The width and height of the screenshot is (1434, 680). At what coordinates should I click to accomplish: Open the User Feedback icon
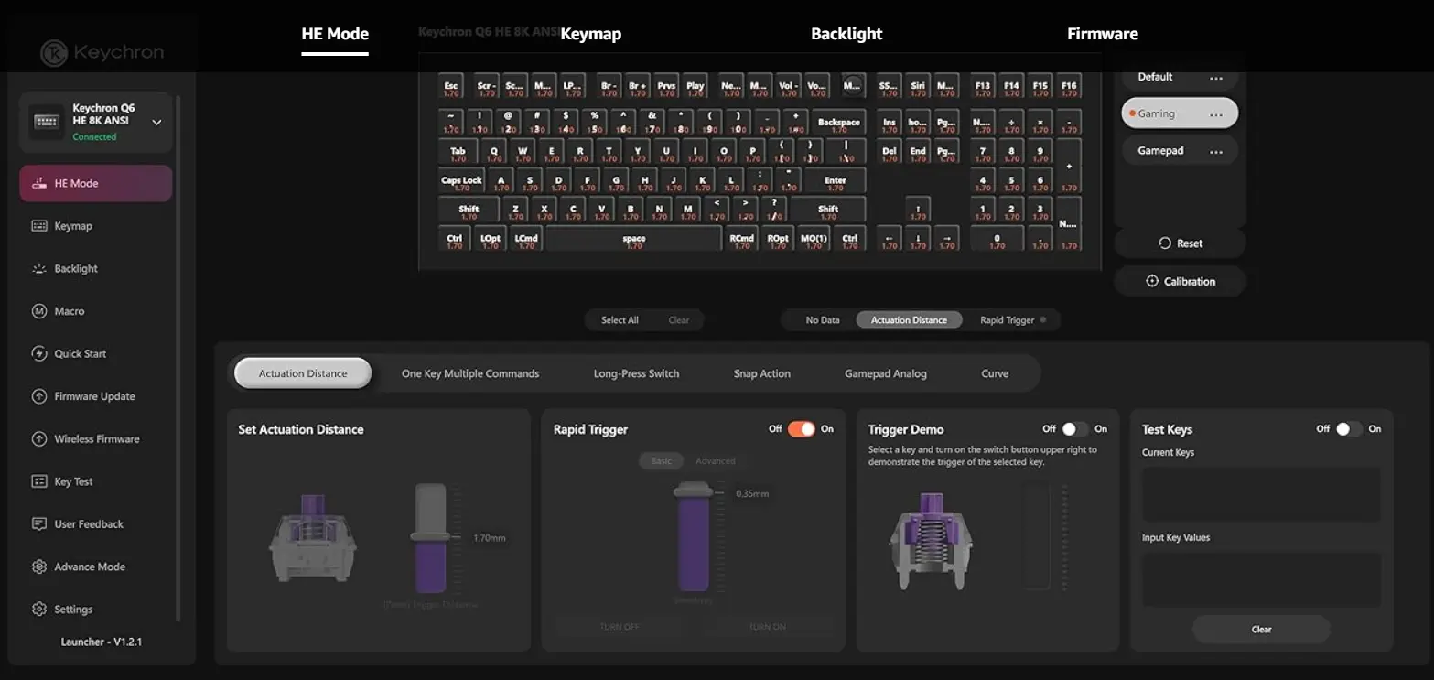pos(39,523)
